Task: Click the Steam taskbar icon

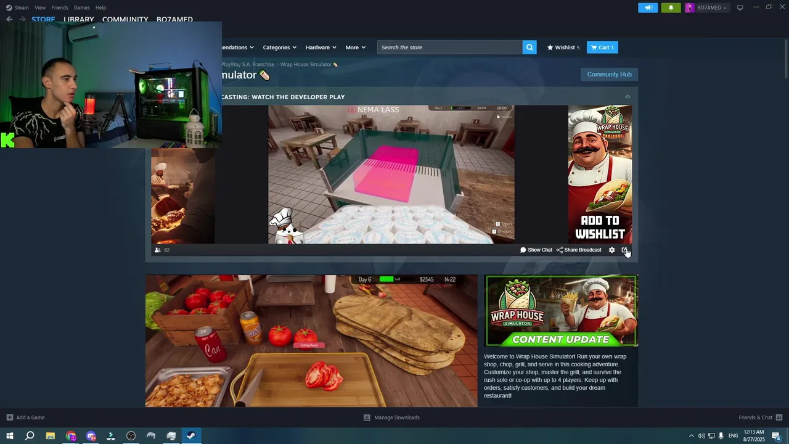Action: click(191, 436)
